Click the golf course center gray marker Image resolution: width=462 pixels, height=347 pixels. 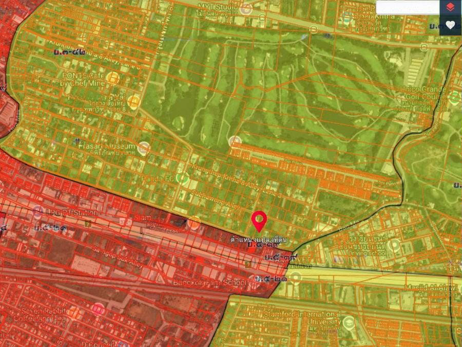coord(235,141)
